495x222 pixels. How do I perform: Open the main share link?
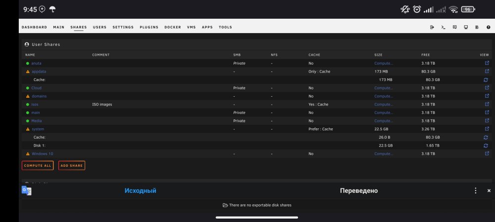pyautogui.click(x=36, y=112)
